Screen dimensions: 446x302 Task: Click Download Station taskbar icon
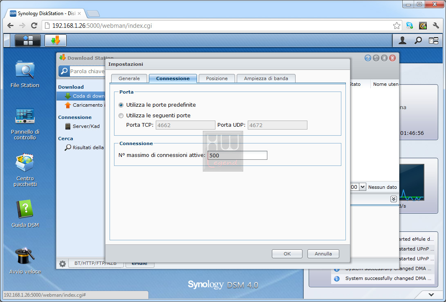[56, 40]
